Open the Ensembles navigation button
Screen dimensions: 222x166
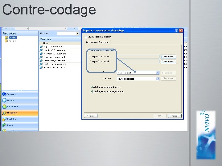coord(20,107)
